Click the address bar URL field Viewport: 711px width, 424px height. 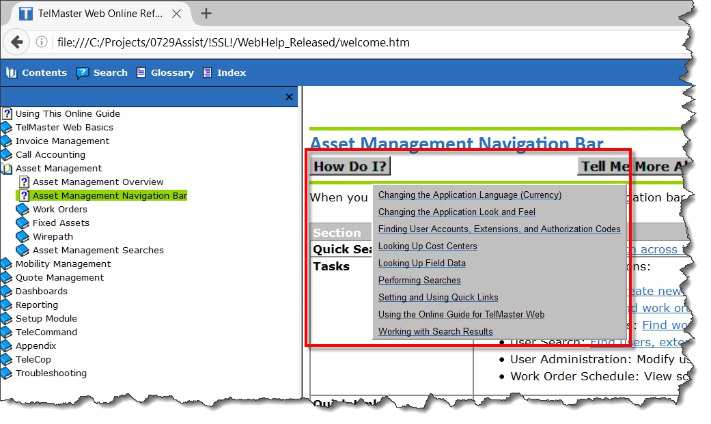click(x=234, y=42)
